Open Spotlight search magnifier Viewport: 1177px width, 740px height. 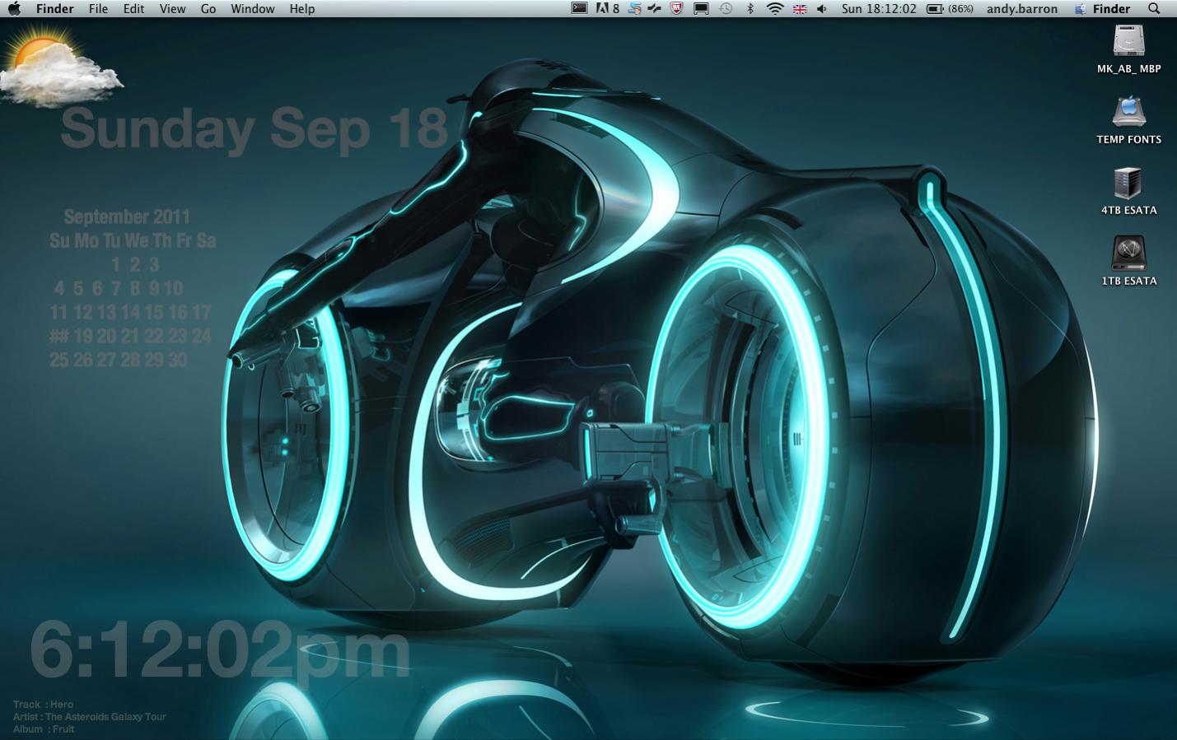[1154, 8]
